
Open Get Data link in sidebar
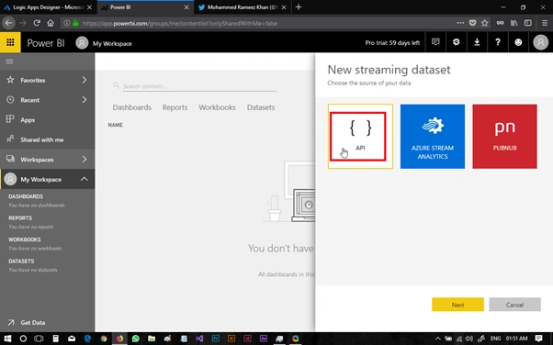click(x=32, y=322)
